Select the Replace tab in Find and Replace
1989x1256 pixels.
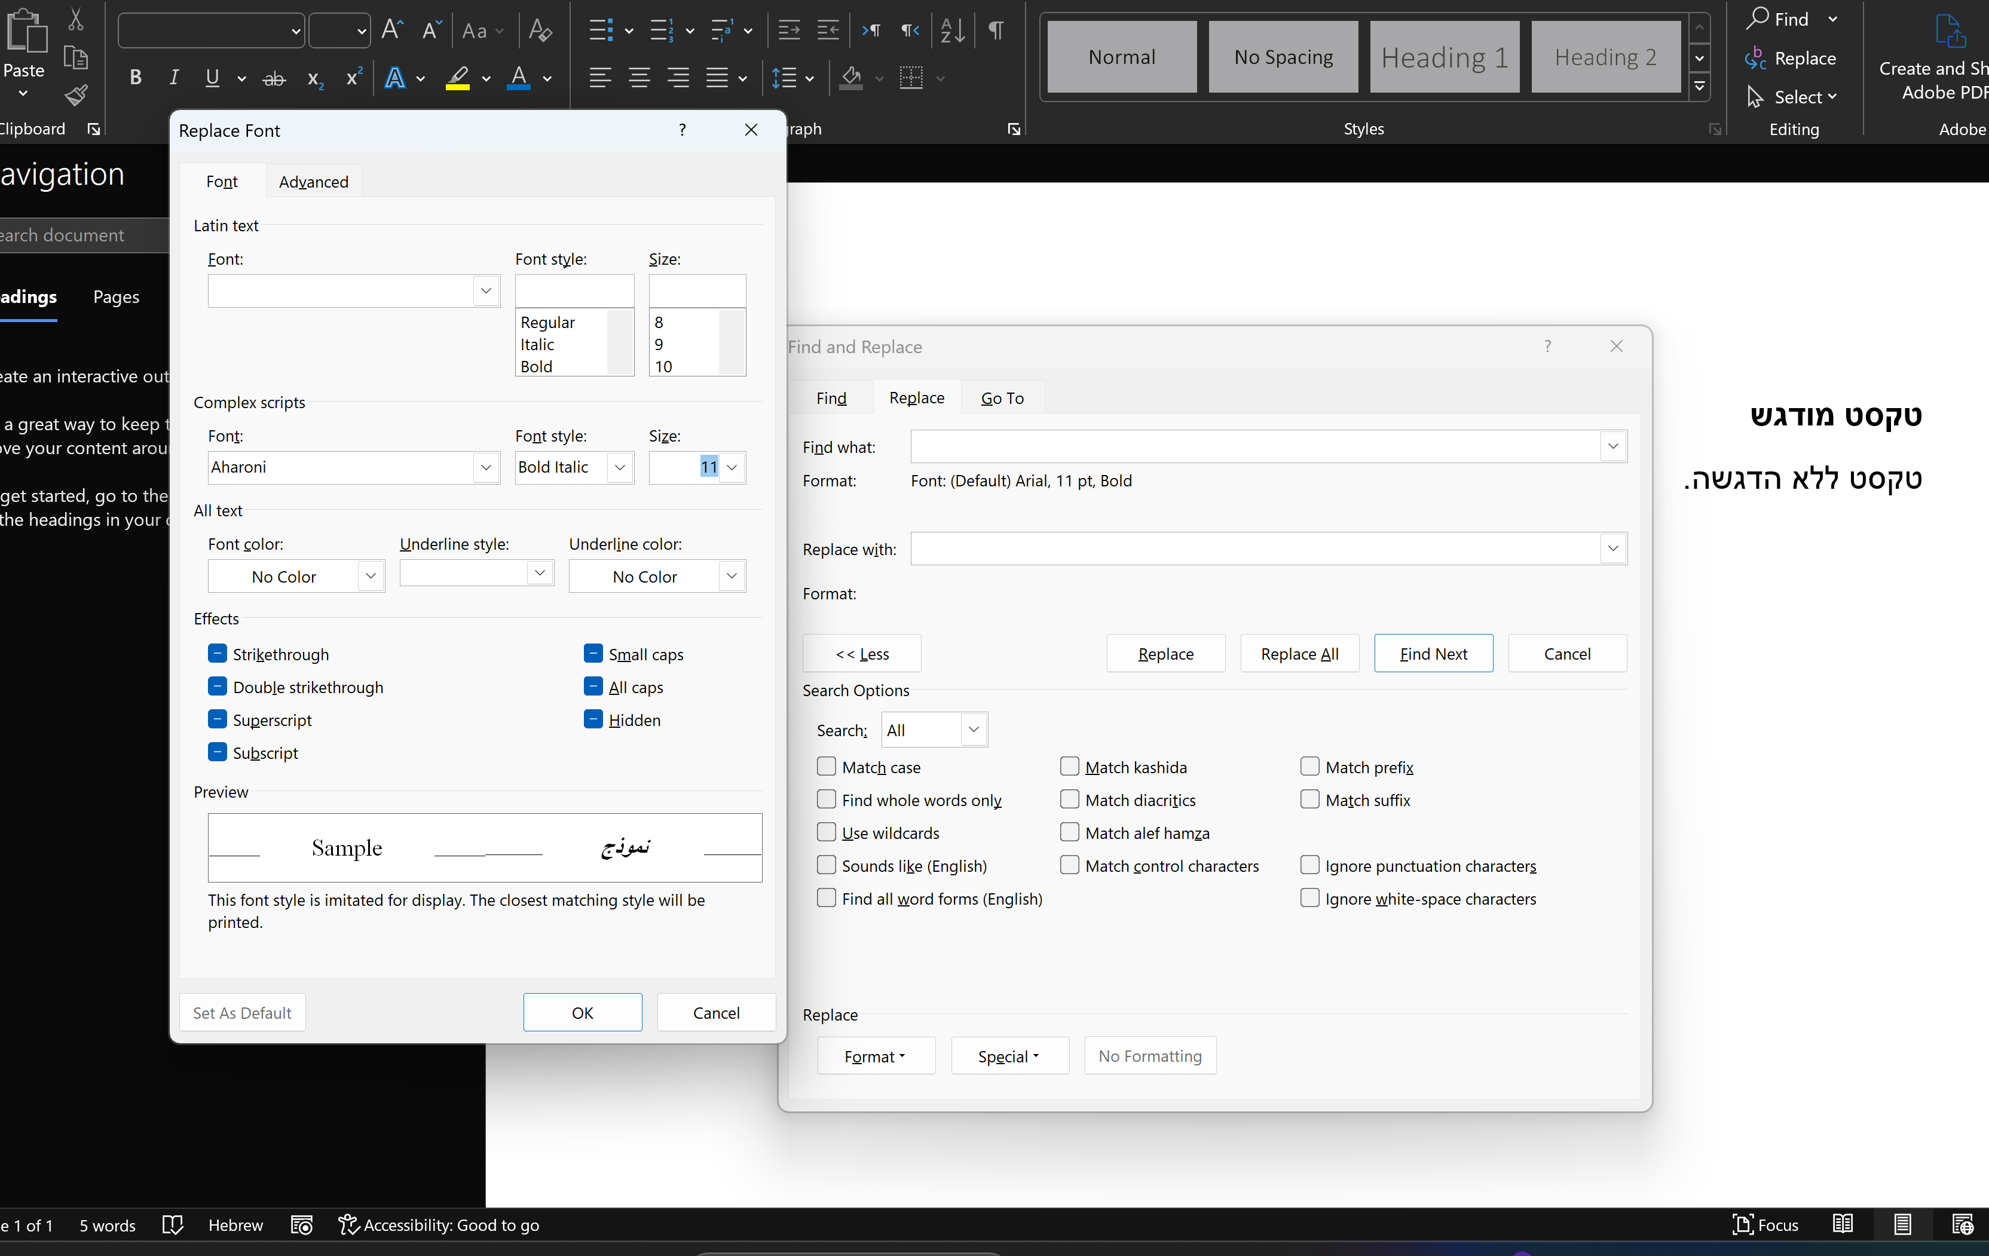(x=916, y=397)
